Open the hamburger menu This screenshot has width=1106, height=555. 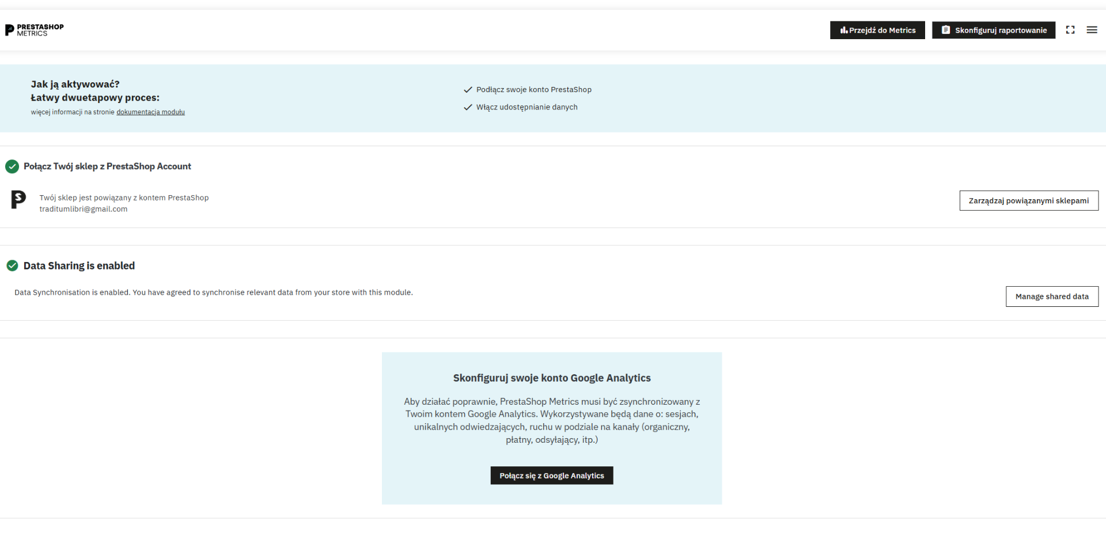[1092, 30]
